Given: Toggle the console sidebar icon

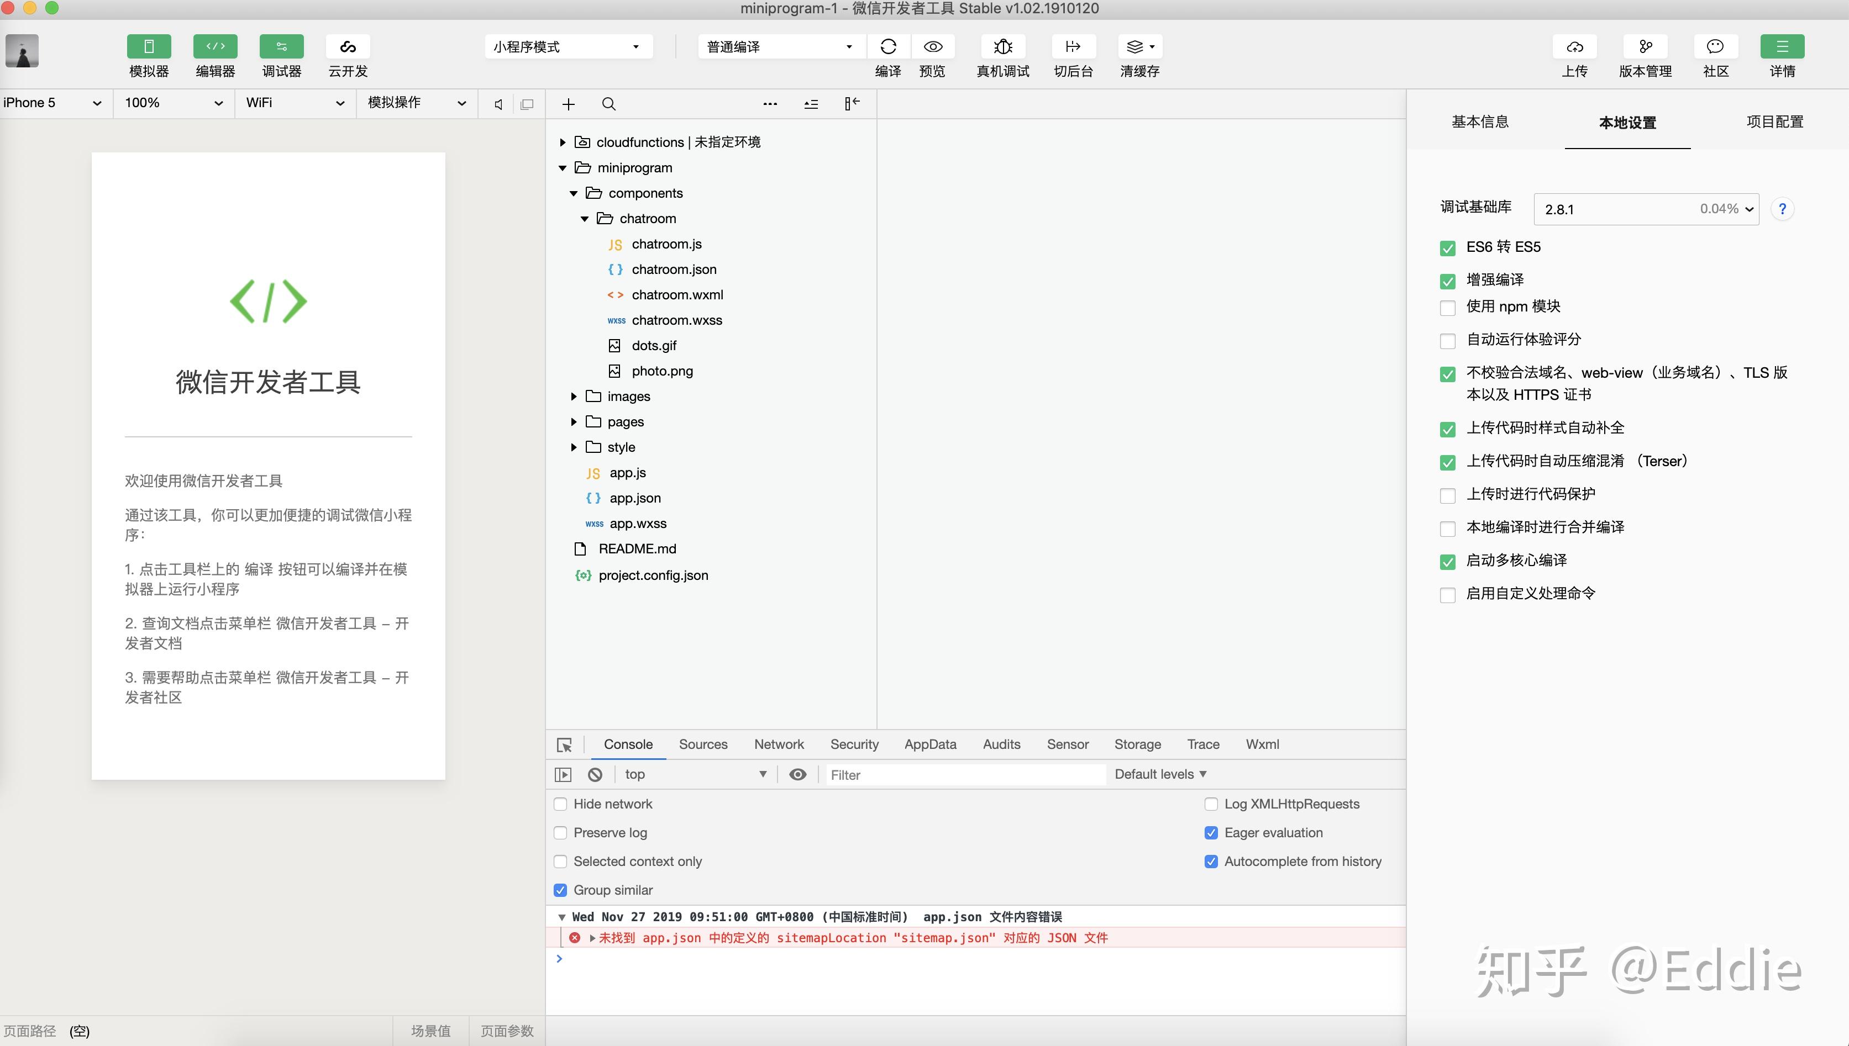Looking at the screenshot, I should (x=563, y=774).
